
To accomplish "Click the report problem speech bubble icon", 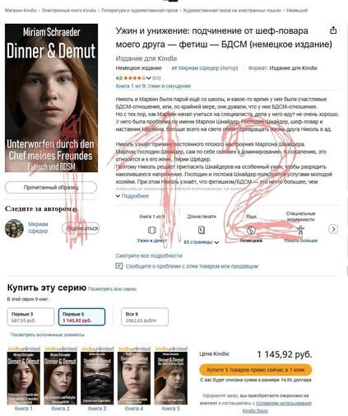I will coord(119,266).
